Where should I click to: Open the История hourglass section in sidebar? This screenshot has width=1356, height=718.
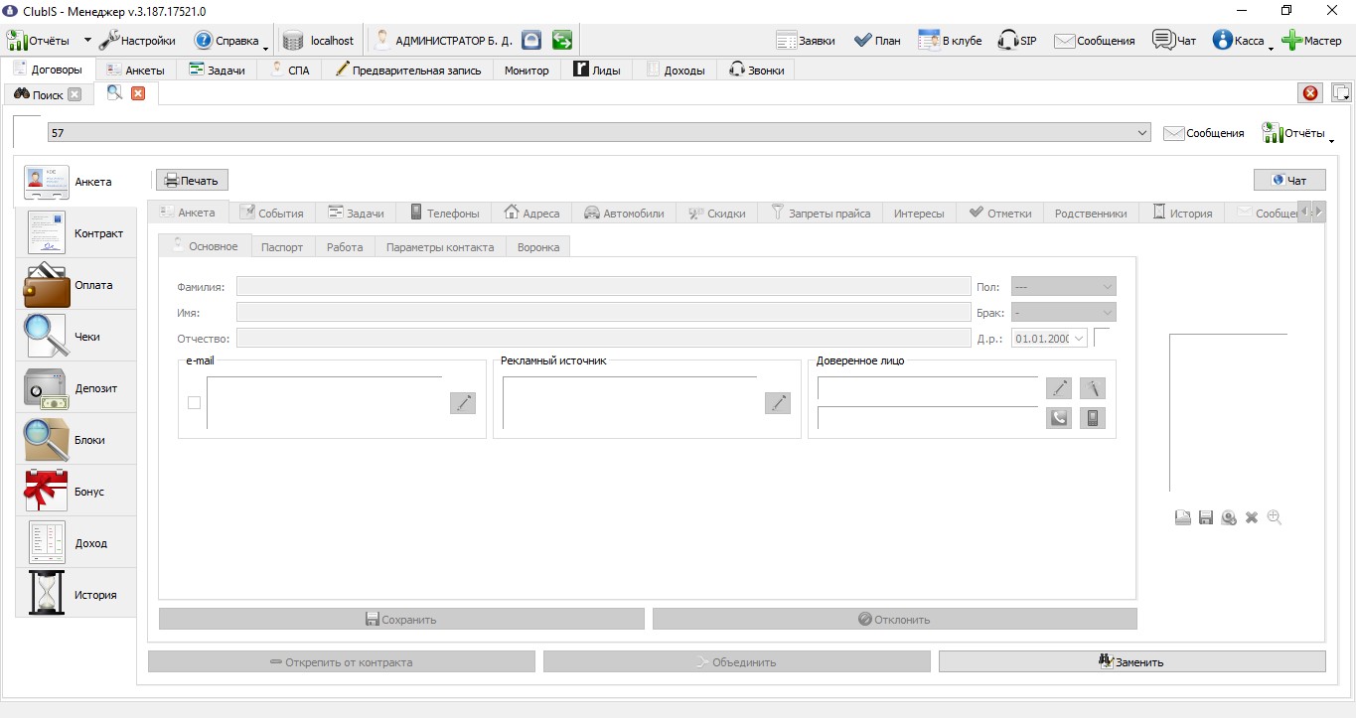click(75, 595)
